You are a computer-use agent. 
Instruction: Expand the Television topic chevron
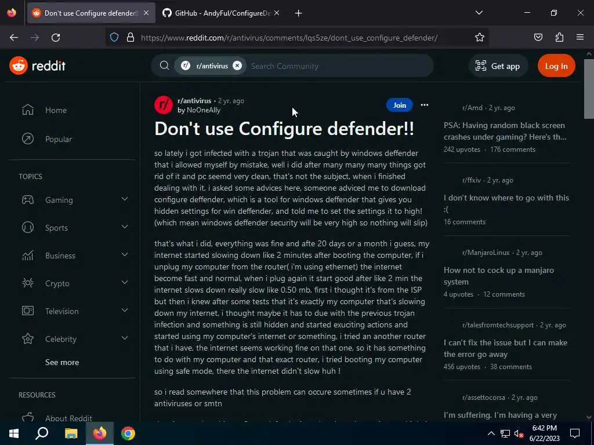point(125,311)
